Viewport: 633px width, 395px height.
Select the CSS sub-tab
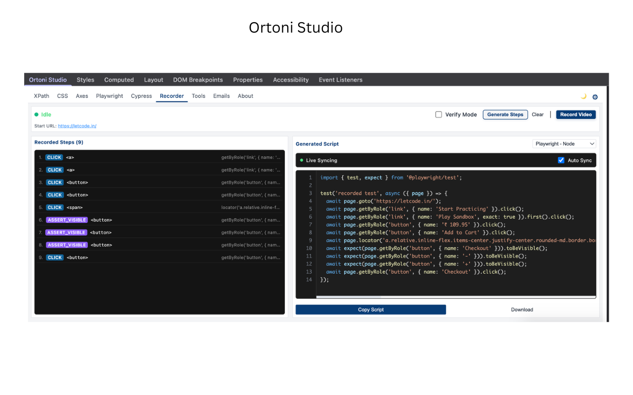(62, 96)
